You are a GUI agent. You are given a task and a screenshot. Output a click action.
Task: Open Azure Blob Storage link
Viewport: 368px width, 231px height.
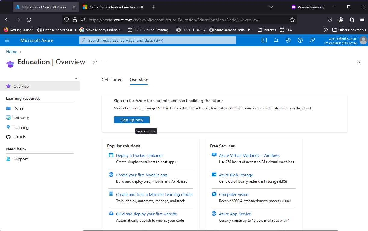[x=236, y=175]
